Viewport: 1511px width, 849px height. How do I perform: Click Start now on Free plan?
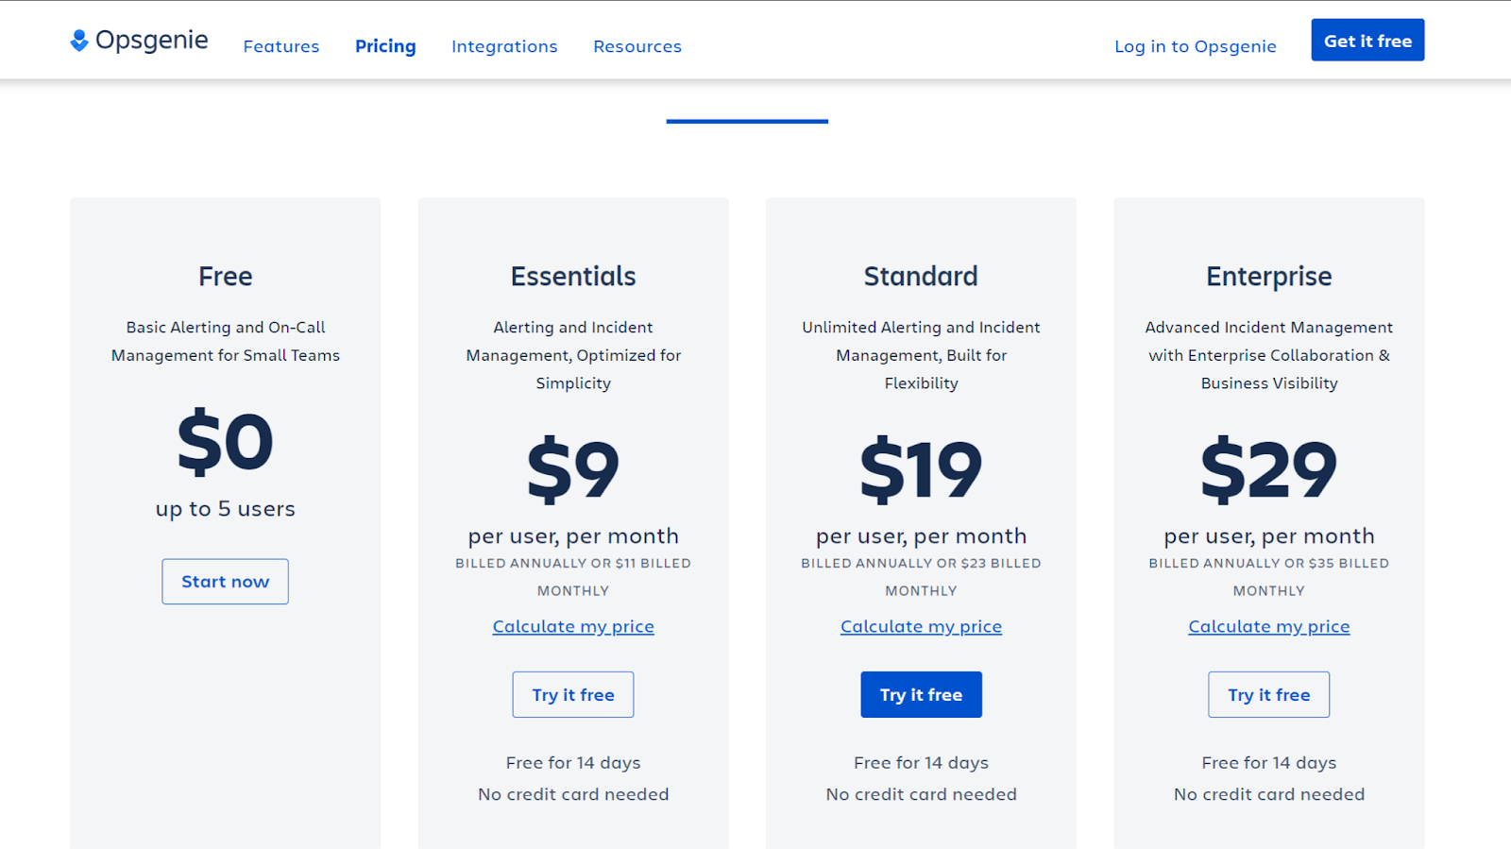point(225,582)
